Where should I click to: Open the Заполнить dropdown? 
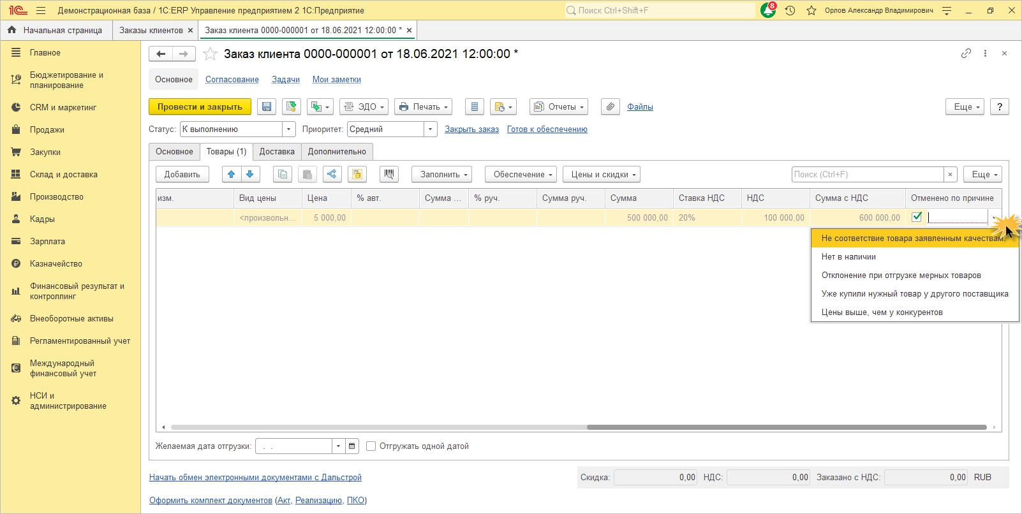click(442, 174)
